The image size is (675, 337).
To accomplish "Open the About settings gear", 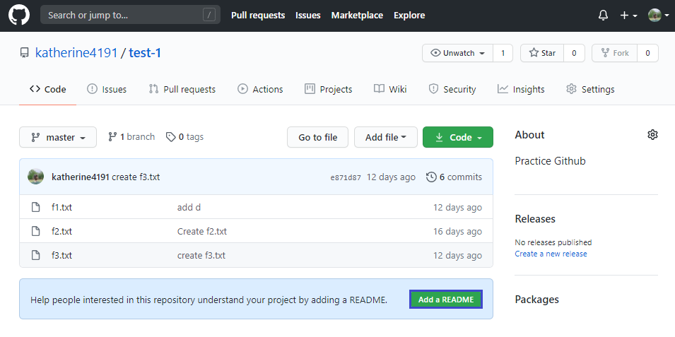I will click(x=652, y=135).
